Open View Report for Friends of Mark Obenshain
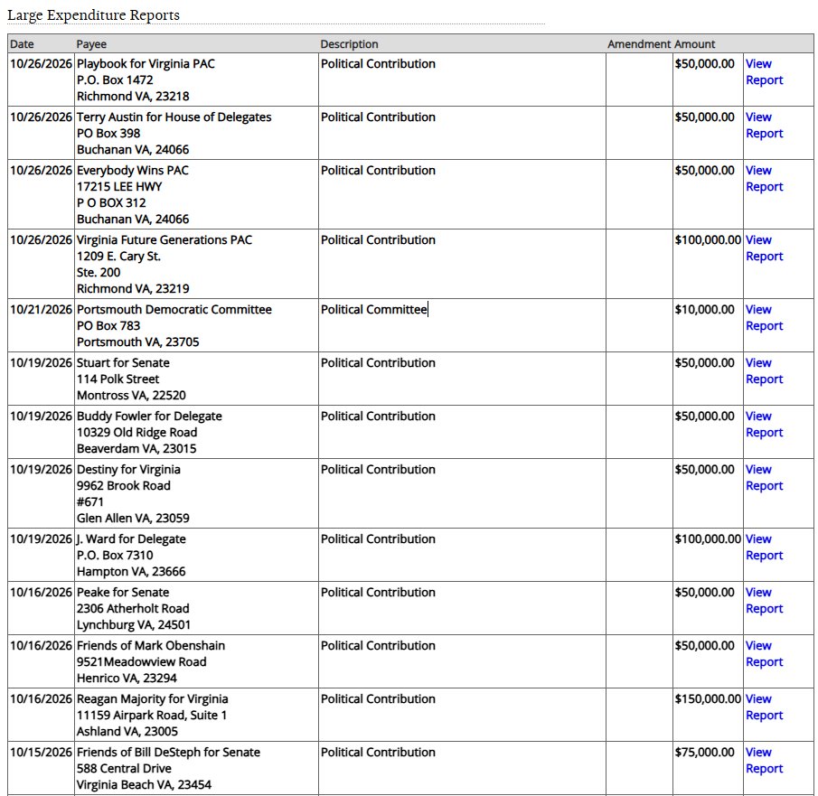 tap(765, 653)
